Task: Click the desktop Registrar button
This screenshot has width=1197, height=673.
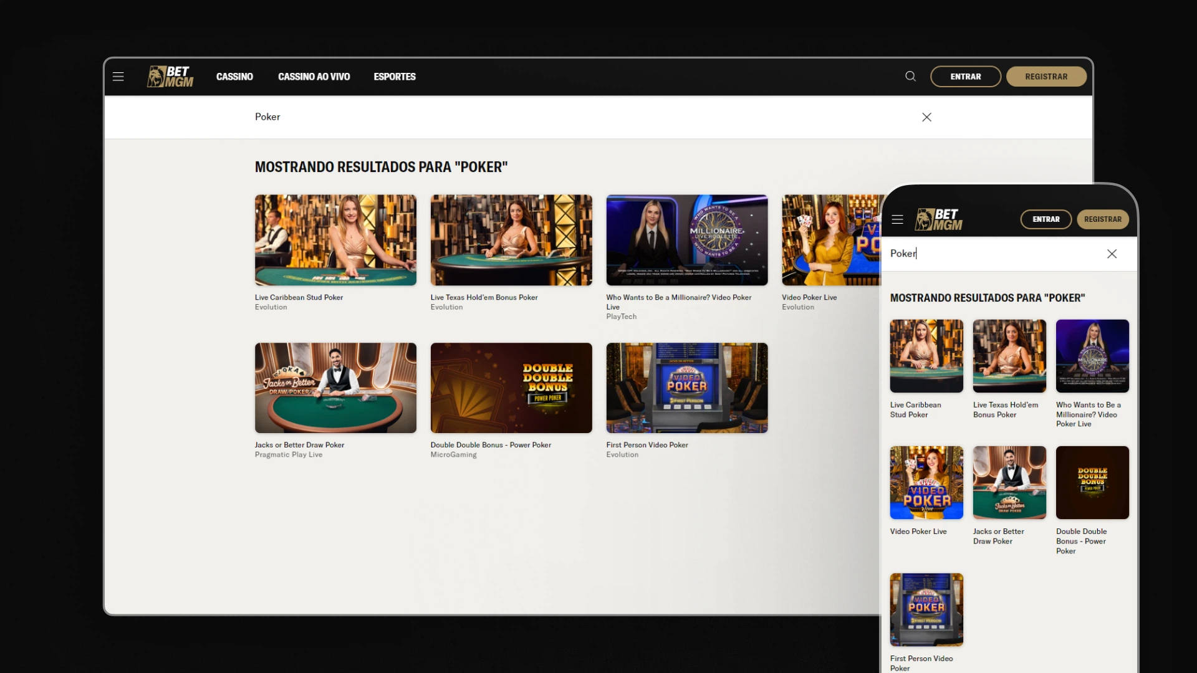Action: click(x=1046, y=77)
